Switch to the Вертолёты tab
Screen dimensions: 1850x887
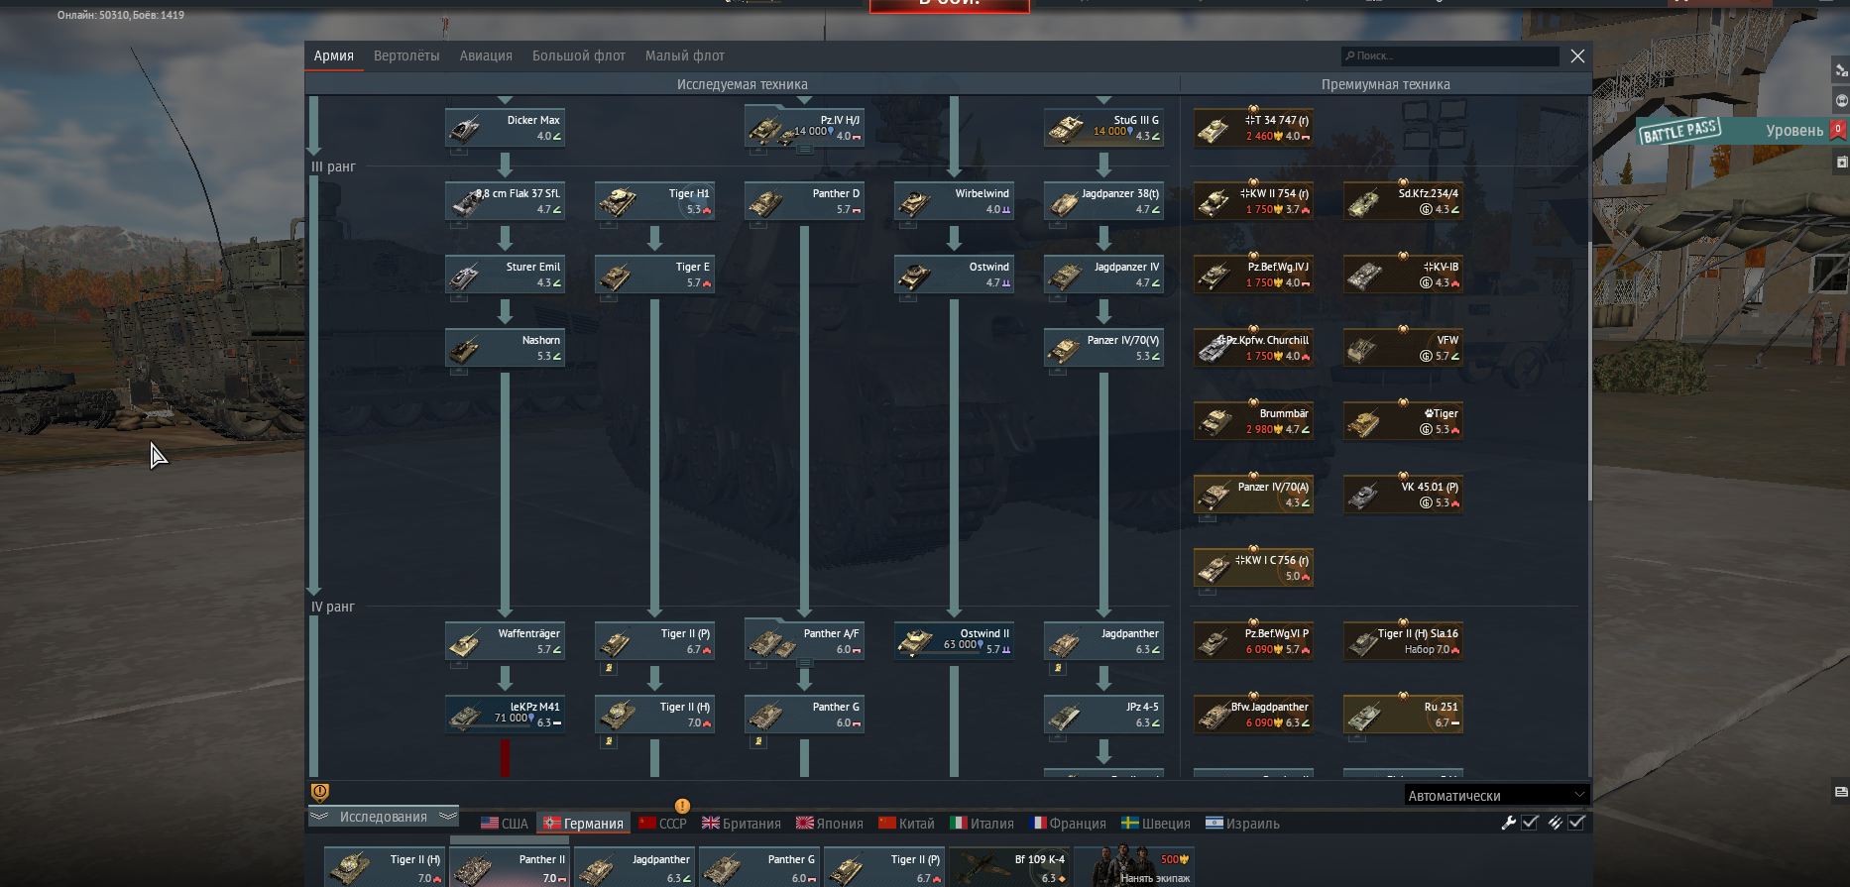(406, 55)
